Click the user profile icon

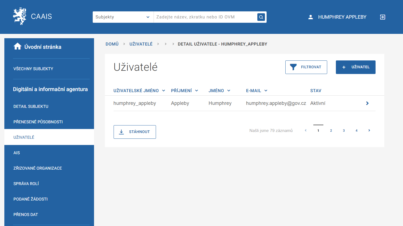[x=310, y=17]
